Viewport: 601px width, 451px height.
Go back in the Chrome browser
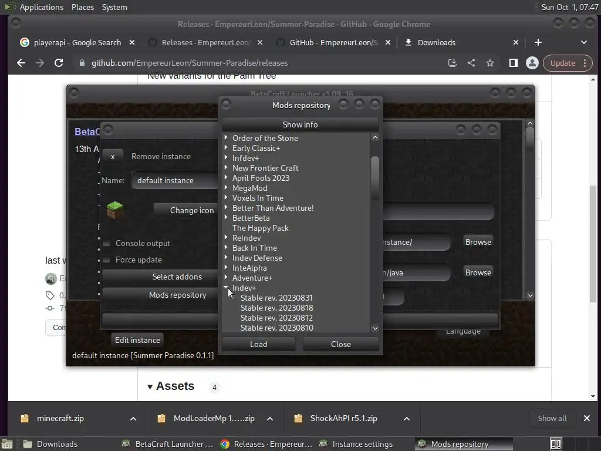[21, 63]
